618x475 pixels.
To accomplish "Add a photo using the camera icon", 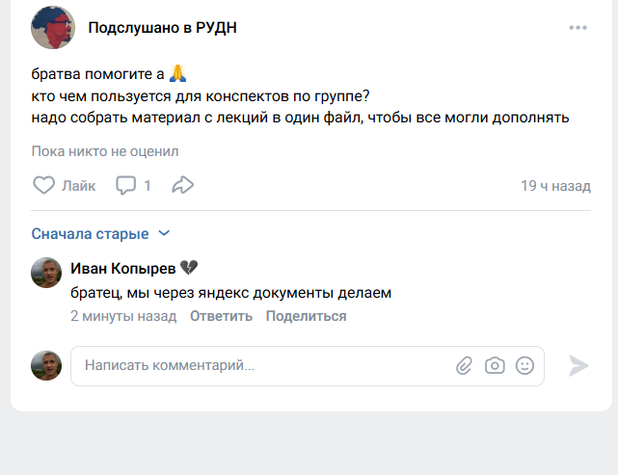I will 495,365.
